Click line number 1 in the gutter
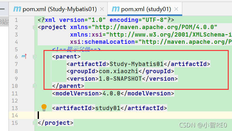Screen dimensions: 232x131 point(16,20)
